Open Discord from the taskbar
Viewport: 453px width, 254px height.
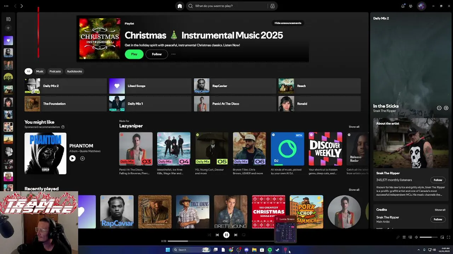[246, 250]
